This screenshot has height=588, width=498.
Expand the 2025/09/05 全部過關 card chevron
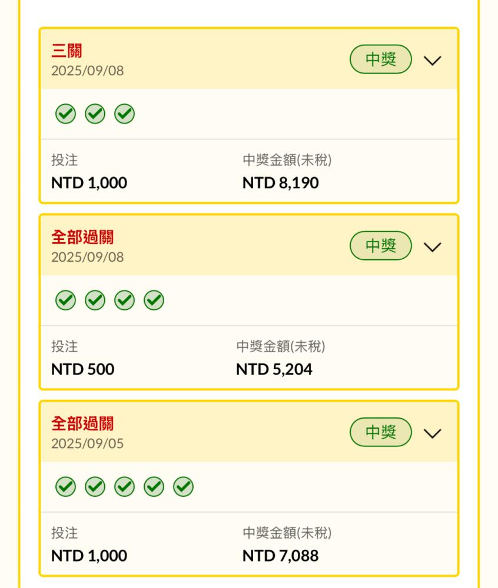point(433,433)
